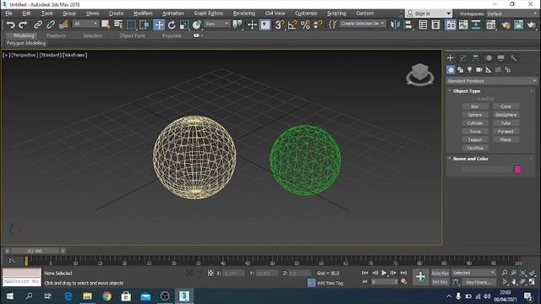
Task: Open selection filter All dropdown
Action: (85, 24)
